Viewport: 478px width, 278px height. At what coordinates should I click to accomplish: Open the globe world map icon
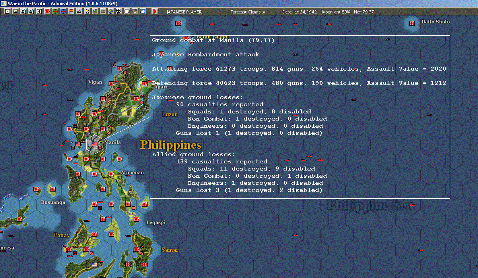[111, 12]
